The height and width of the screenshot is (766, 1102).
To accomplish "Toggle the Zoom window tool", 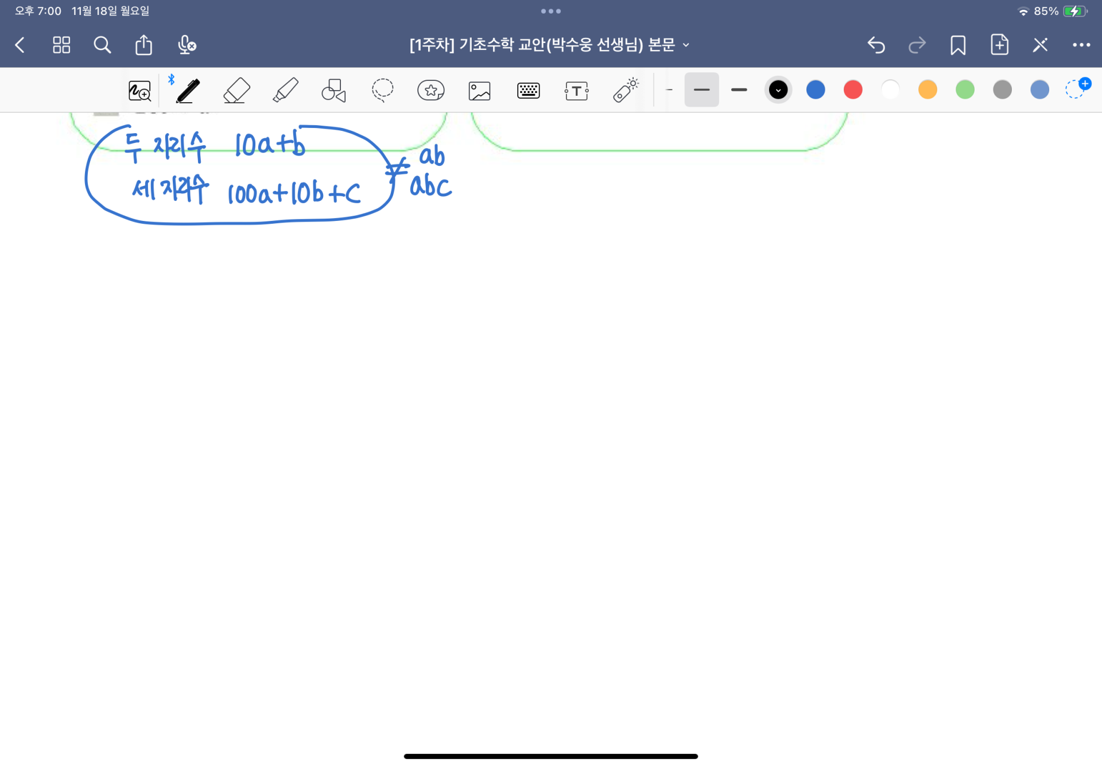I will pos(139,91).
